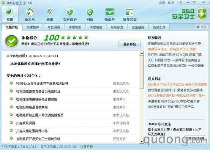Click green check beside 检测Hosts文件 row

11,83
